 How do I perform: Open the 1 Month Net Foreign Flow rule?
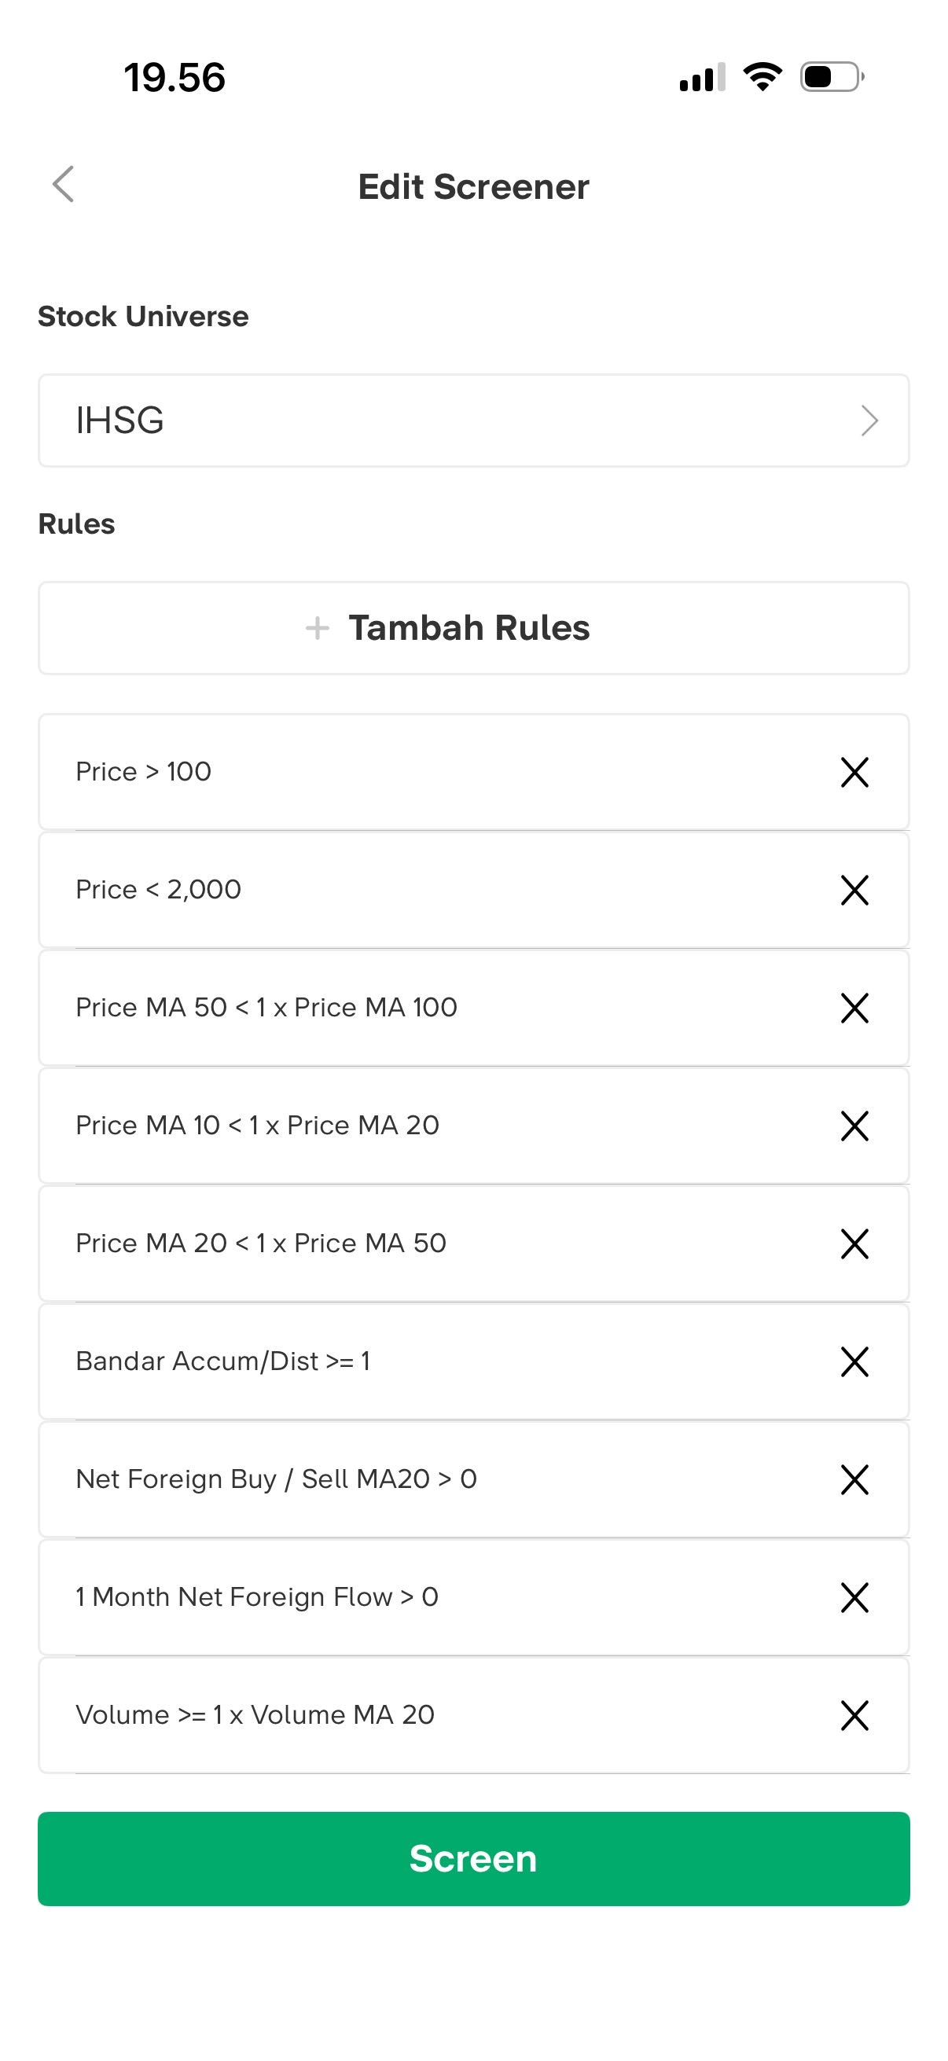pos(258,1597)
